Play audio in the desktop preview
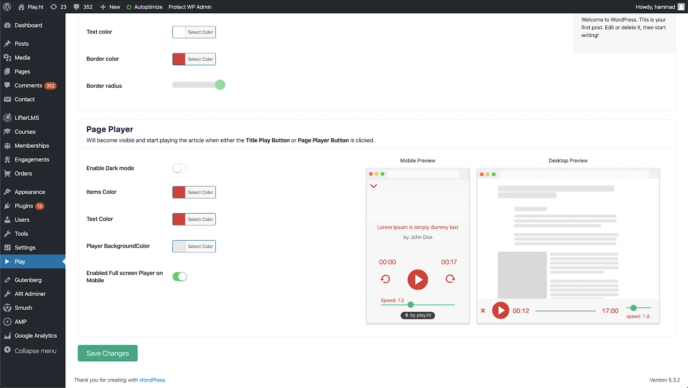The image size is (688, 388). click(501, 310)
